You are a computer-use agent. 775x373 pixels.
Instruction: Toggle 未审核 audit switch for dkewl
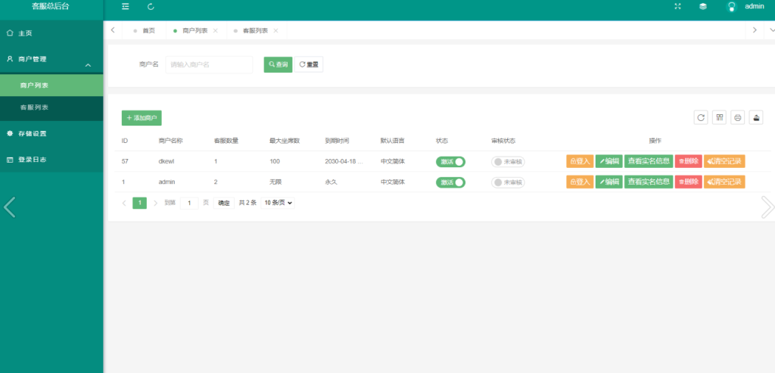click(508, 162)
